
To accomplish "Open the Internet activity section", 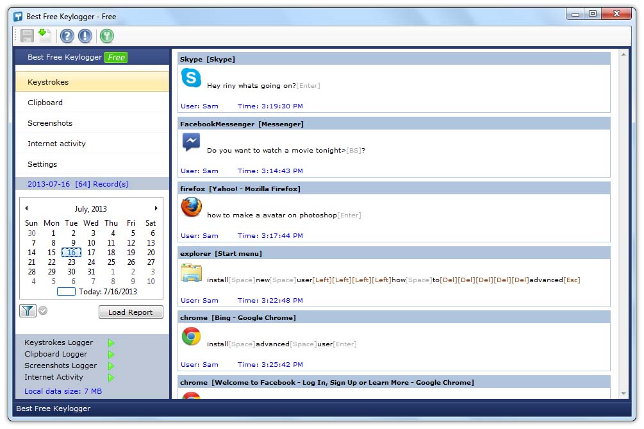I will 92,144.
